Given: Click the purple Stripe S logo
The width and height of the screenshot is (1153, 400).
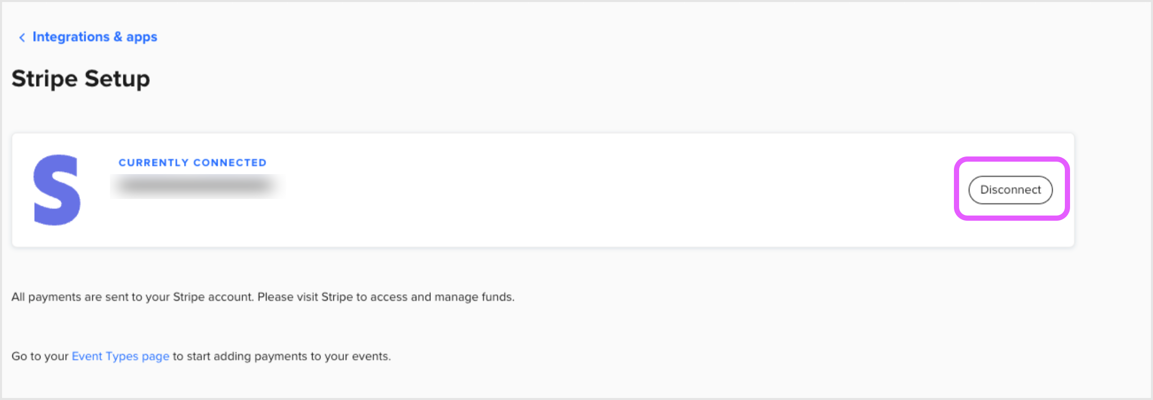Looking at the screenshot, I should tap(57, 190).
